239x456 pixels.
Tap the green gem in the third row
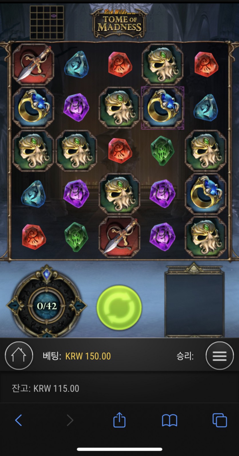162,150
